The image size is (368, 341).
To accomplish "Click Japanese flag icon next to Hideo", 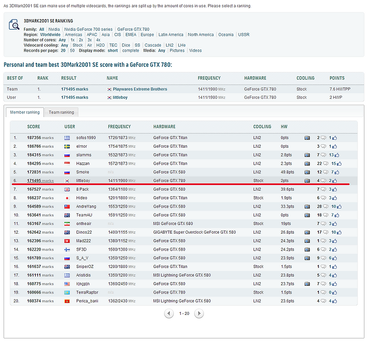I will coord(67,198).
